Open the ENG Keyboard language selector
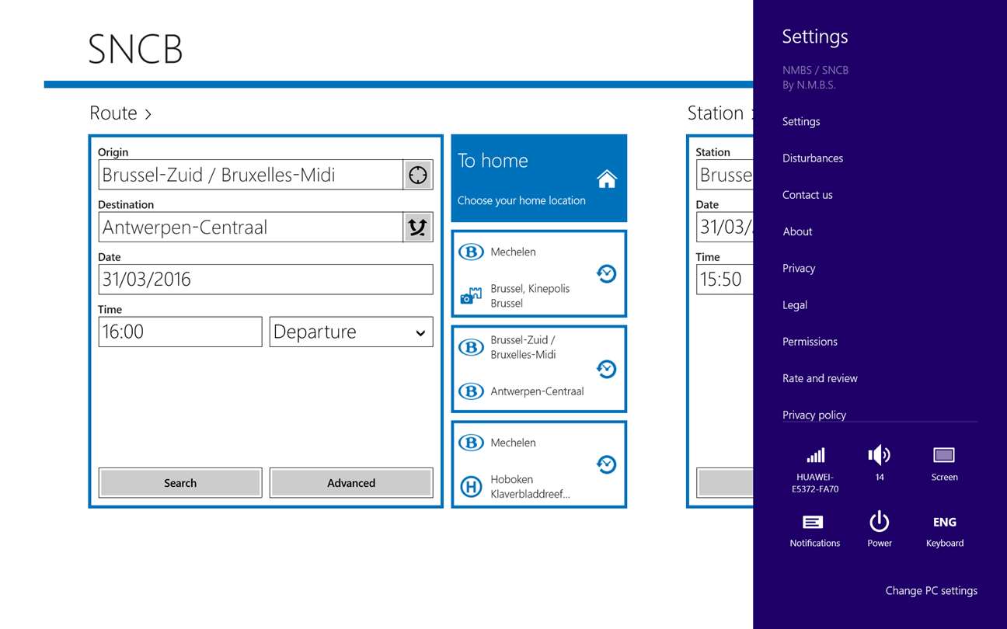This screenshot has height=629, width=1007. 945,523
